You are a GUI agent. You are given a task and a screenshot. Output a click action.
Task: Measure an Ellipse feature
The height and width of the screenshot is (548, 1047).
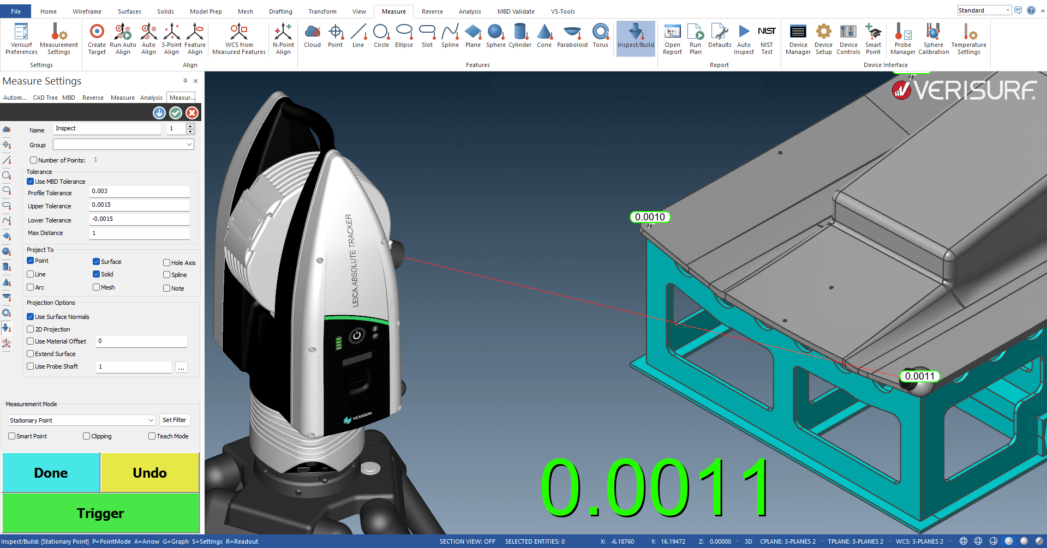point(404,36)
